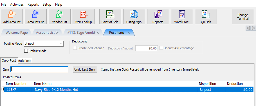Click the Deduction Amount field
The width and height of the screenshot is (256, 106).
click(x=147, y=48)
